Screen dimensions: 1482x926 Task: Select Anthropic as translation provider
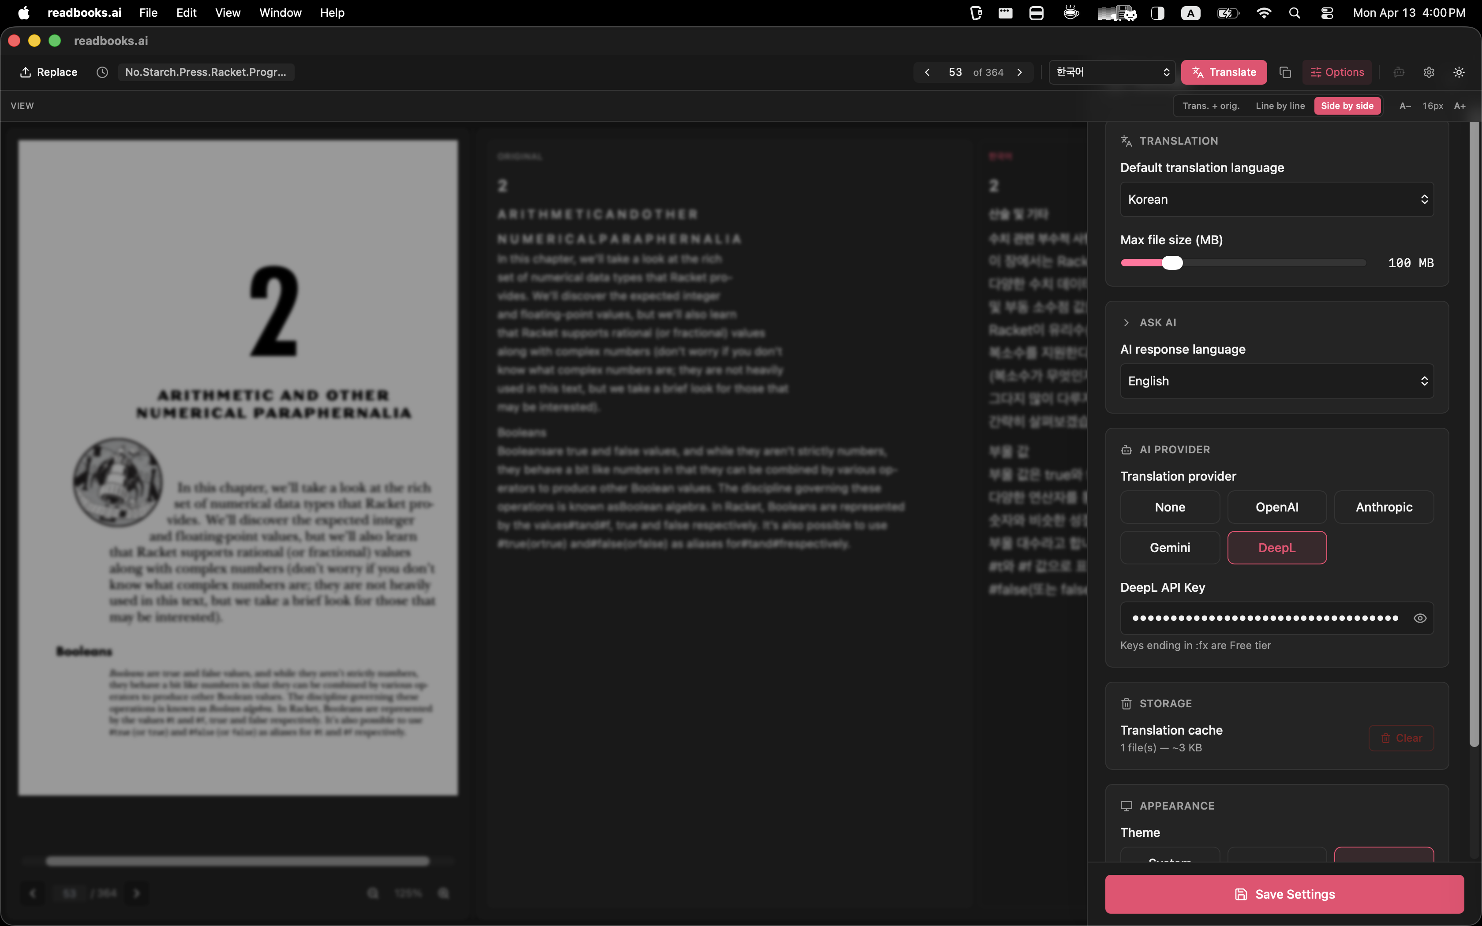pos(1383,507)
